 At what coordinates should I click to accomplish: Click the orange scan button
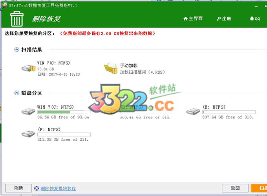[259, 188]
